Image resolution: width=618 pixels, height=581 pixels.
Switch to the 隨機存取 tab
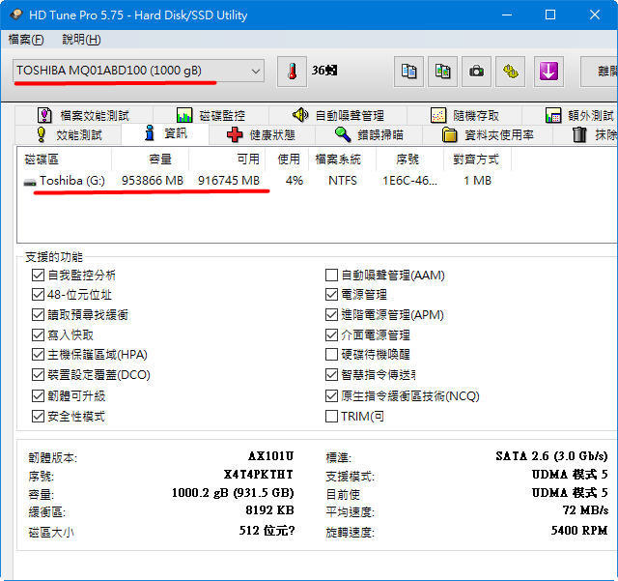[464, 115]
